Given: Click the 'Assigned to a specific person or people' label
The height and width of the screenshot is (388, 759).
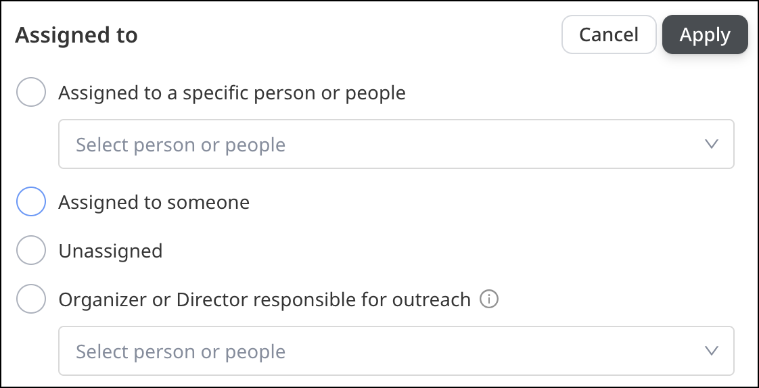Looking at the screenshot, I should tap(232, 93).
